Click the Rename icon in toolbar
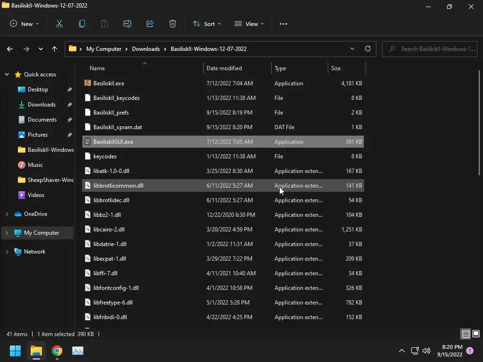This screenshot has width=483, height=362. coord(127,24)
